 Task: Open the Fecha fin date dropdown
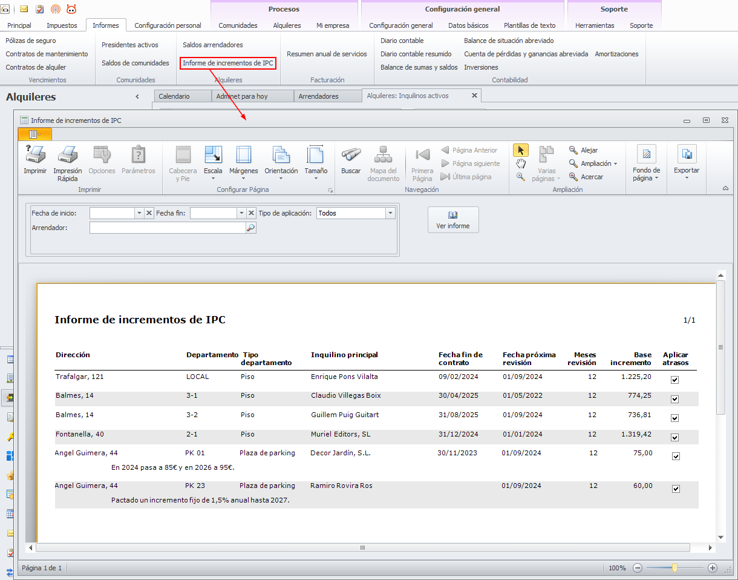(241, 213)
